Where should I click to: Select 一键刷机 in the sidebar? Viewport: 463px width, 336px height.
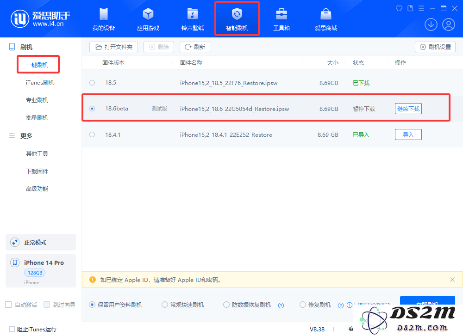pos(37,65)
